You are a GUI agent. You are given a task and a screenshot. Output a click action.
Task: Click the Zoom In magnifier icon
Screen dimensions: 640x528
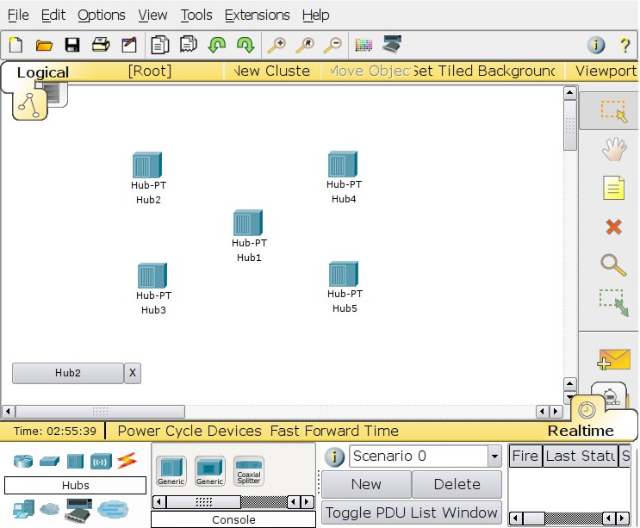[277, 45]
